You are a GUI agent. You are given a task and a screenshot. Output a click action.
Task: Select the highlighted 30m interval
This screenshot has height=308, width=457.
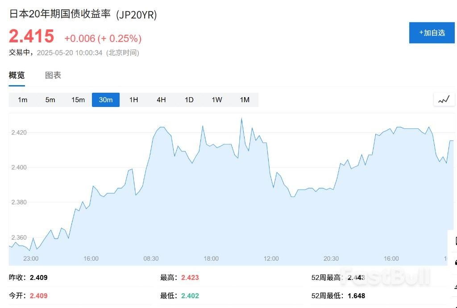pyautogui.click(x=106, y=100)
